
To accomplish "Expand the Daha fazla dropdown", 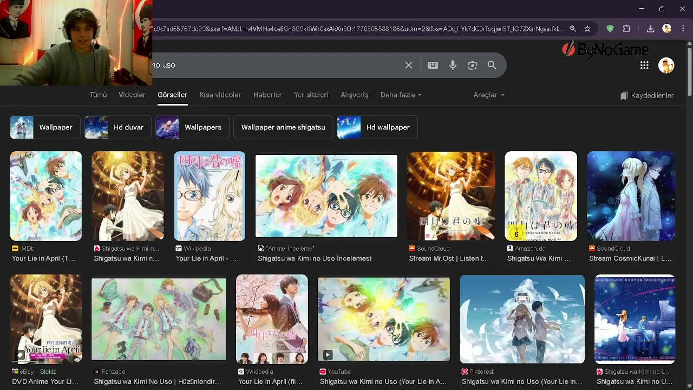I will [401, 95].
